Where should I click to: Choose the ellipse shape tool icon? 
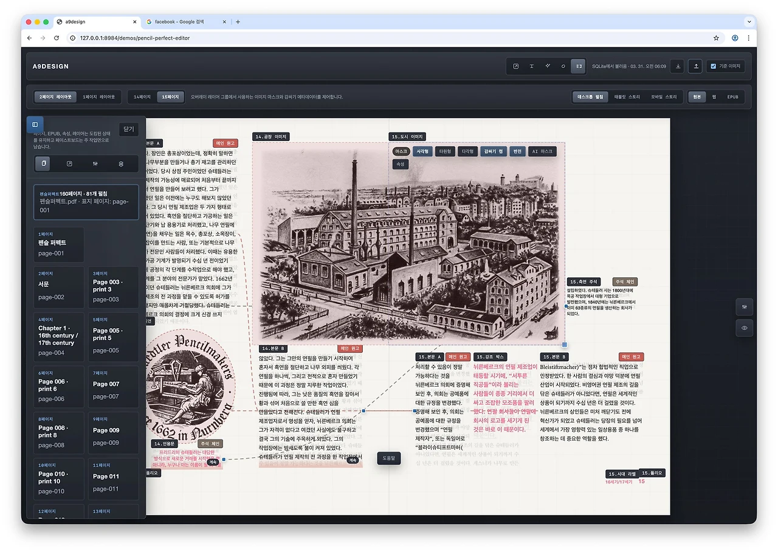point(563,66)
